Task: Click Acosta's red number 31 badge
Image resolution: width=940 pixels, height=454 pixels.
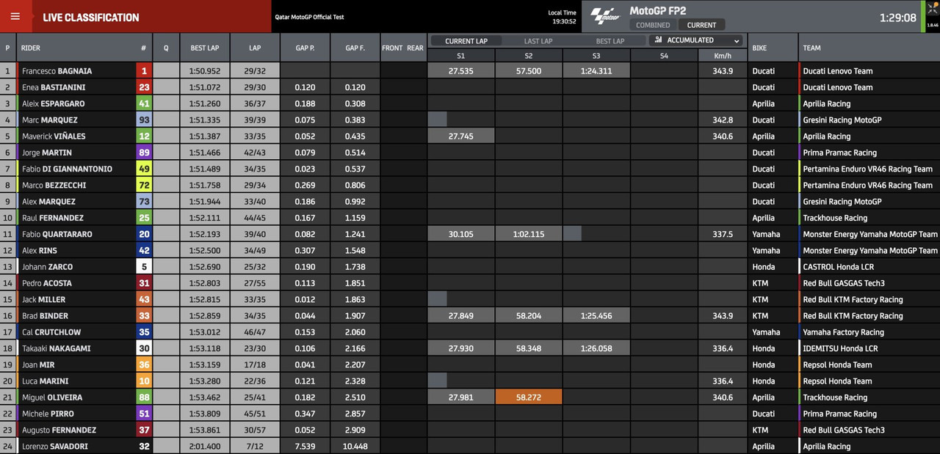Action: [x=144, y=283]
